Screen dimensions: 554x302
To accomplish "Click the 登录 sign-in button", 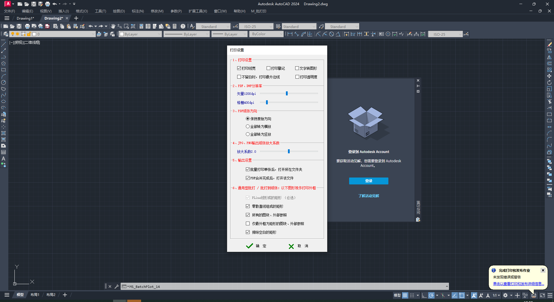I will tap(368, 181).
